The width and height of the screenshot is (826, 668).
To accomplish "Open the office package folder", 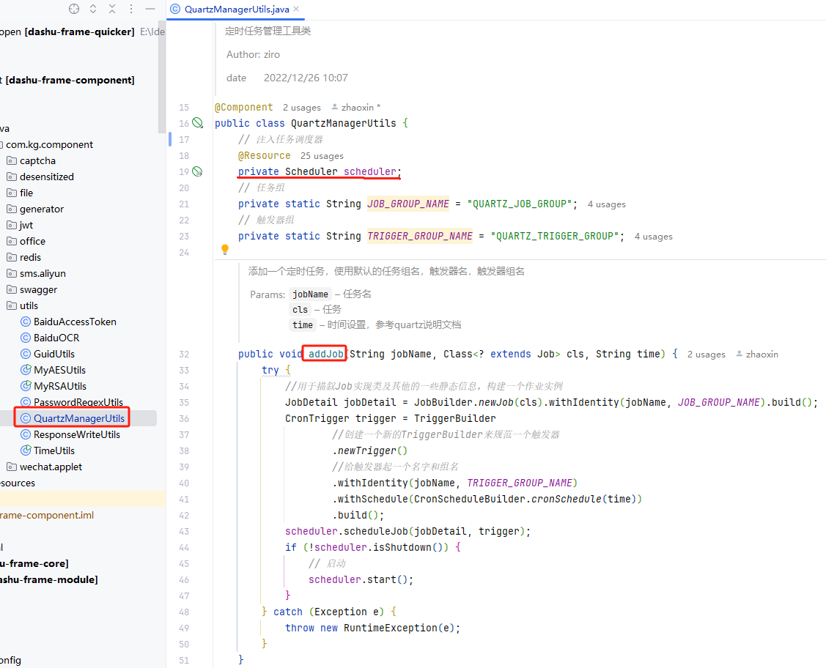I will [x=33, y=241].
